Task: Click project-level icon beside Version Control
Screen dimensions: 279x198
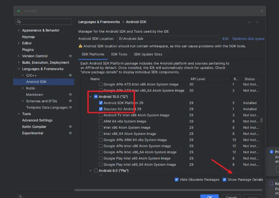Action: click(70, 56)
